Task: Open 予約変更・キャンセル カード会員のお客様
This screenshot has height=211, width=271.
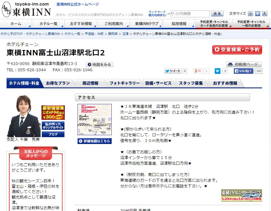Action: 214,24
